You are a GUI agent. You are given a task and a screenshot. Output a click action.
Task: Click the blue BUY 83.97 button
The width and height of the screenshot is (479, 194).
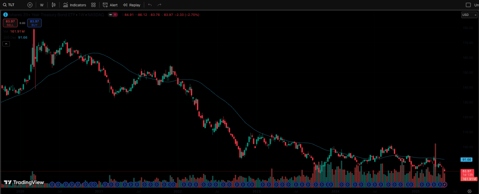click(34, 23)
